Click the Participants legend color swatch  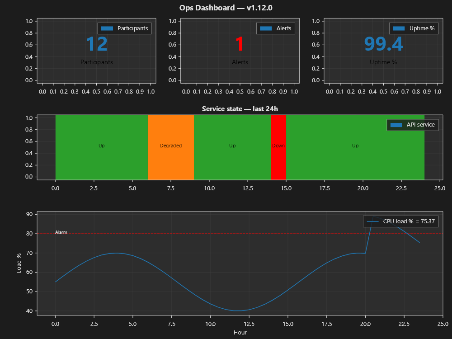107,28
